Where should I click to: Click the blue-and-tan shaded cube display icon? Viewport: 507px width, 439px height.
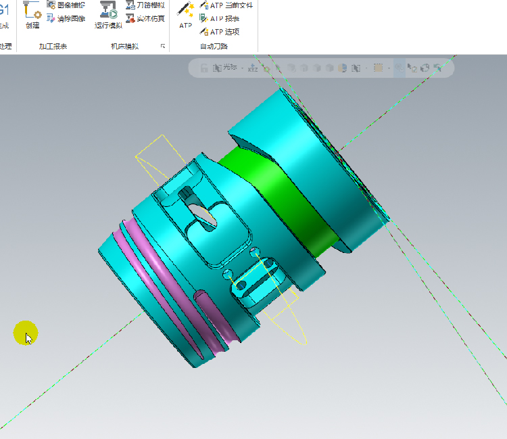point(343,68)
